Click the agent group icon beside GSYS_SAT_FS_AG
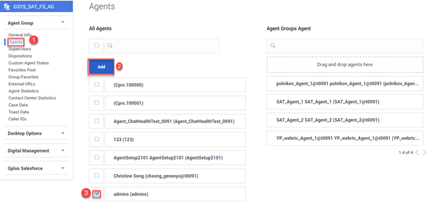 point(7,6)
